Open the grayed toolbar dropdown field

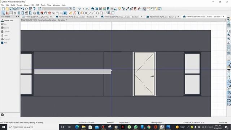click(x=55, y=9)
